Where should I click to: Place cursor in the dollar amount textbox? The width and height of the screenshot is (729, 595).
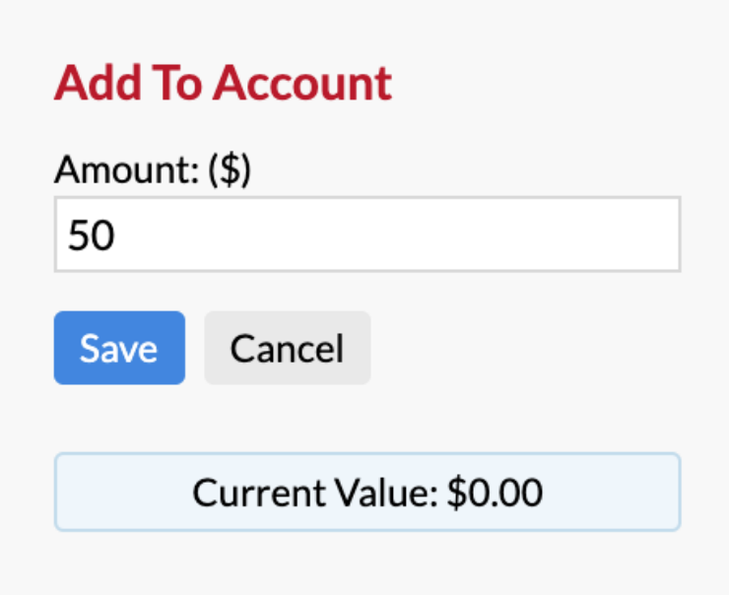click(x=366, y=234)
